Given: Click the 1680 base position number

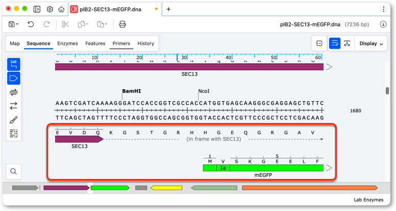Looking at the screenshot, I should [355, 111].
